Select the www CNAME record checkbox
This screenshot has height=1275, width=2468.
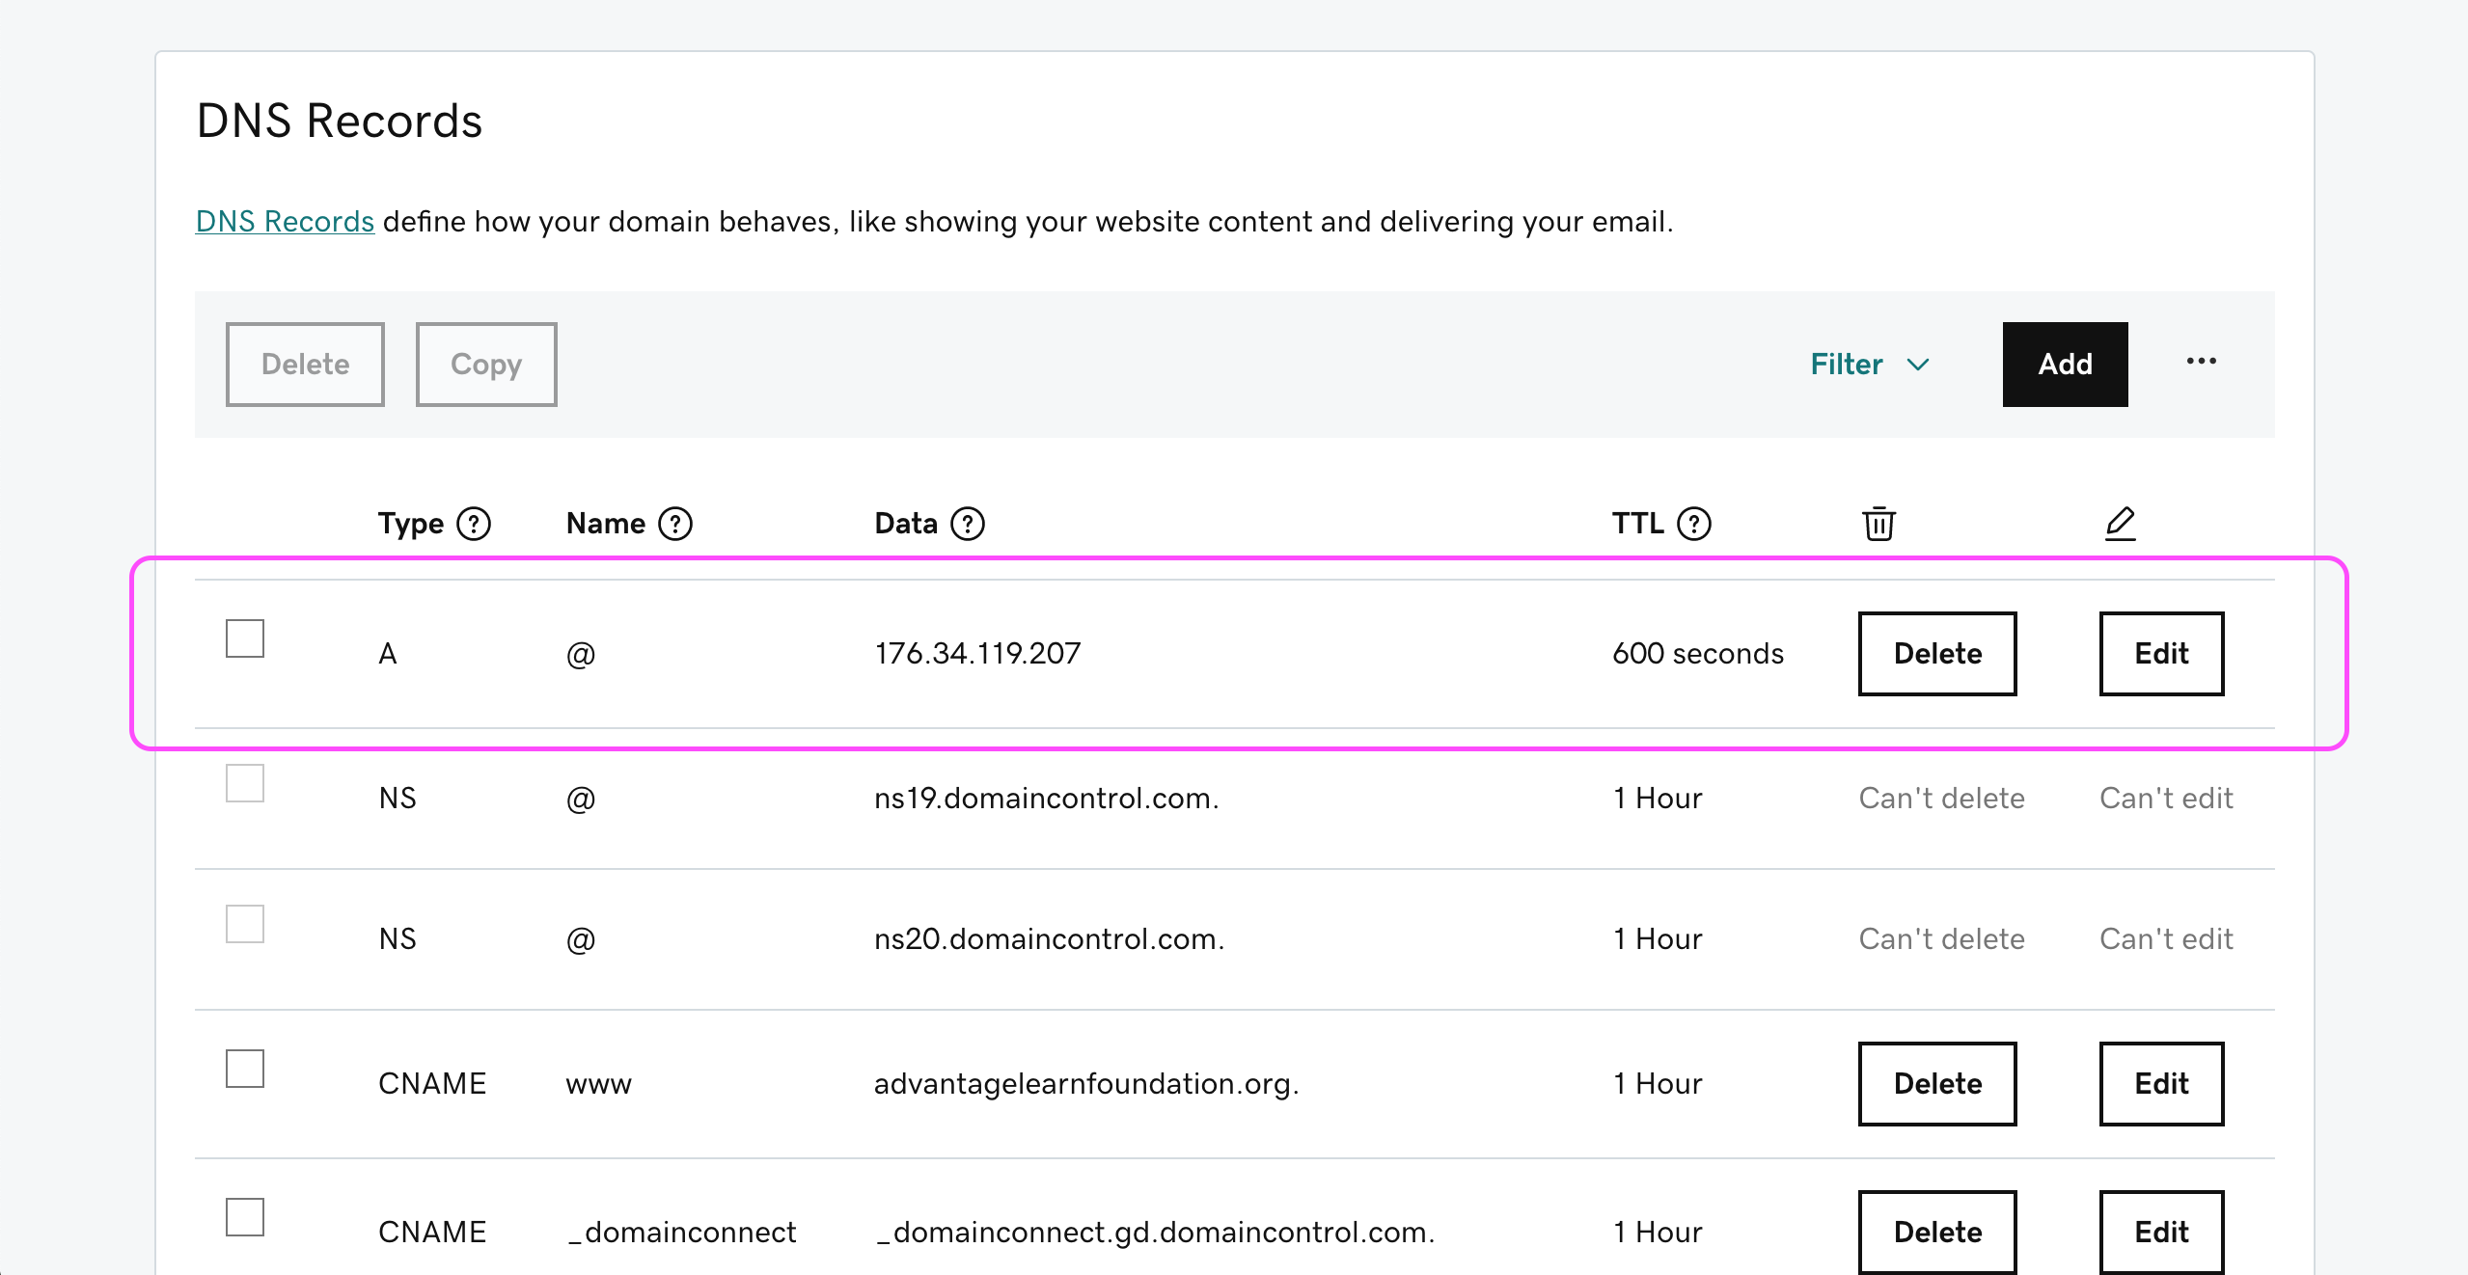245,1069
